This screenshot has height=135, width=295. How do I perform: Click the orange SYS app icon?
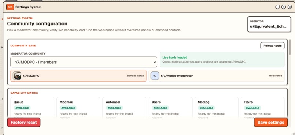pos(10,7)
